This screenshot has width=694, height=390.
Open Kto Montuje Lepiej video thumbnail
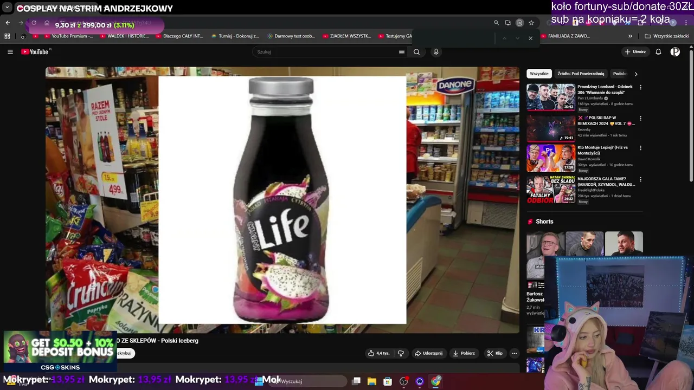click(551, 158)
